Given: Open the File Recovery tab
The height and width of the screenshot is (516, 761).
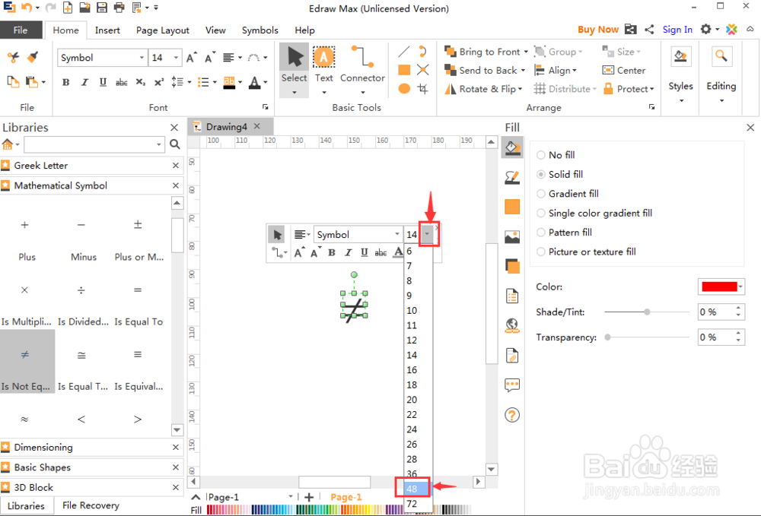Looking at the screenshot, I should point(91,505).
